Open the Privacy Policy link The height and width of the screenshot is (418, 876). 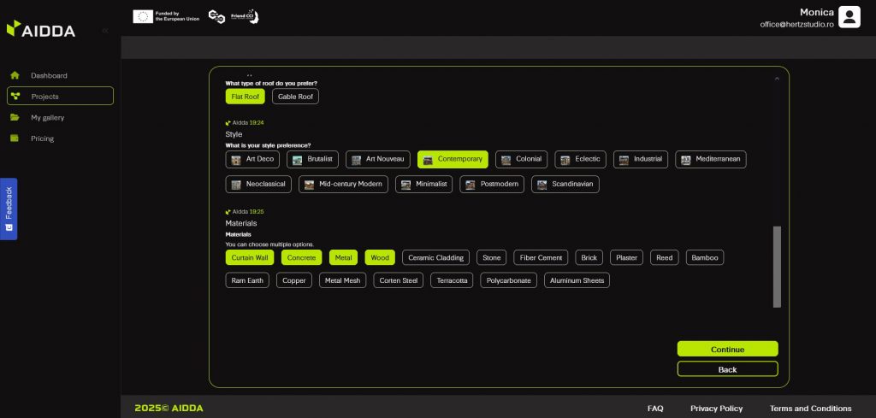(716, 408)
